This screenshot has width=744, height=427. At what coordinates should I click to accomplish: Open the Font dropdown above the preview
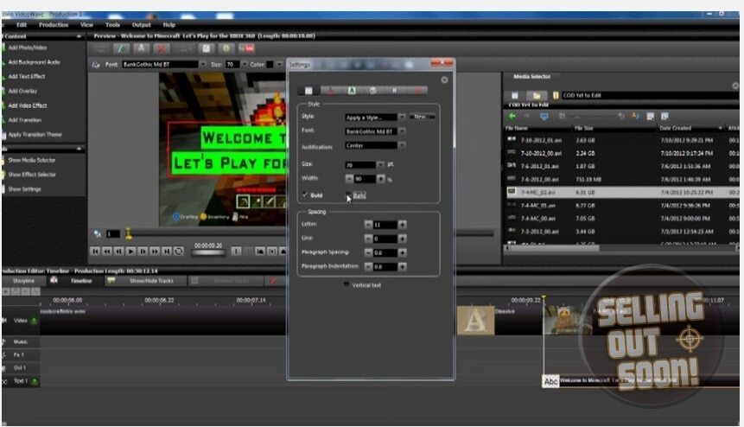click(202, 64)
